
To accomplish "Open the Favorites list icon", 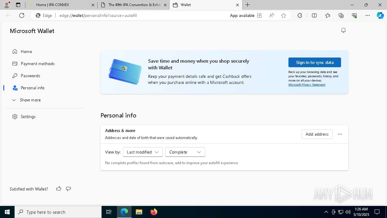I will [328, 15].
